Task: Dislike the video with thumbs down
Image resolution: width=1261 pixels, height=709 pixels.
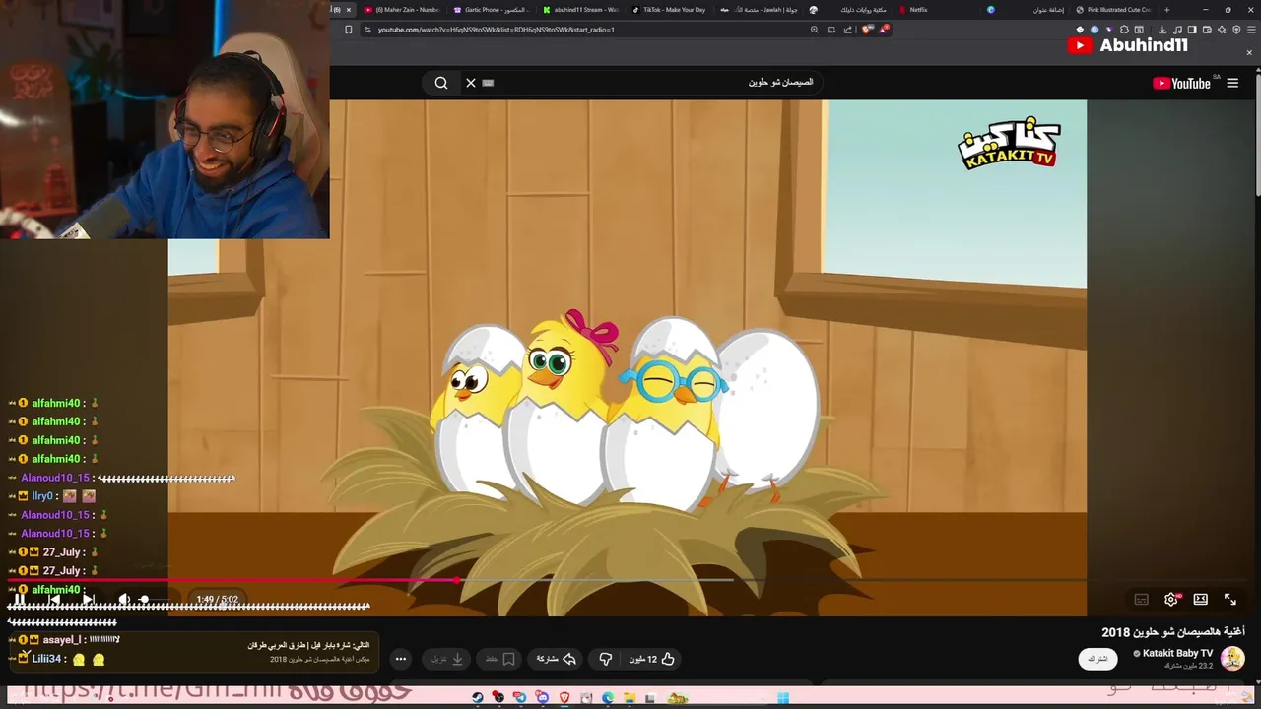Action: (x=606, y=659)
